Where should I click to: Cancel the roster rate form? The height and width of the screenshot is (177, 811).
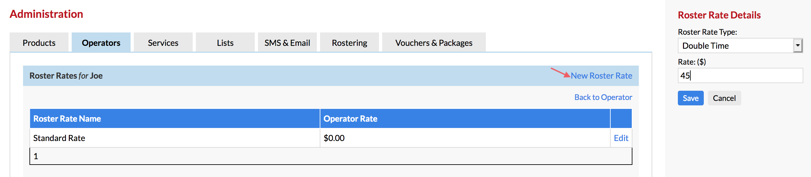point(724,98)
